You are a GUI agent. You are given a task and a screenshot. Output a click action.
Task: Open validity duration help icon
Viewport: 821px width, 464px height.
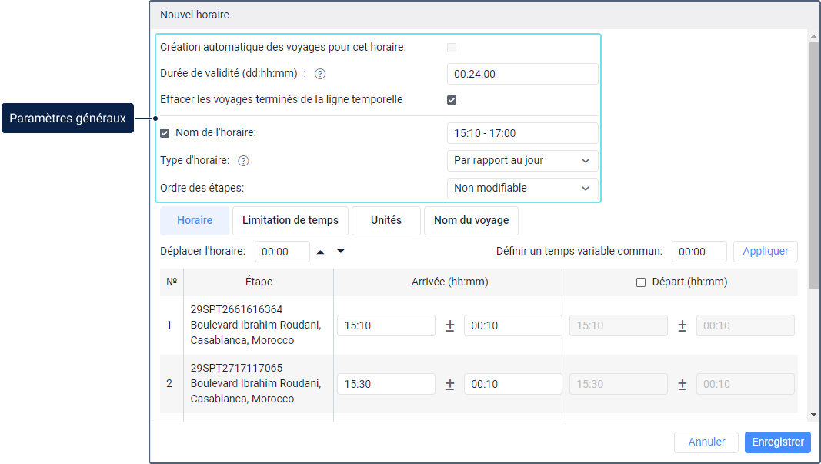(x=320, y=74)
